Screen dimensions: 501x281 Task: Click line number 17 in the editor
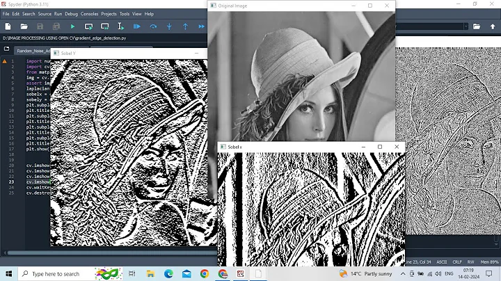pos(12,149)
